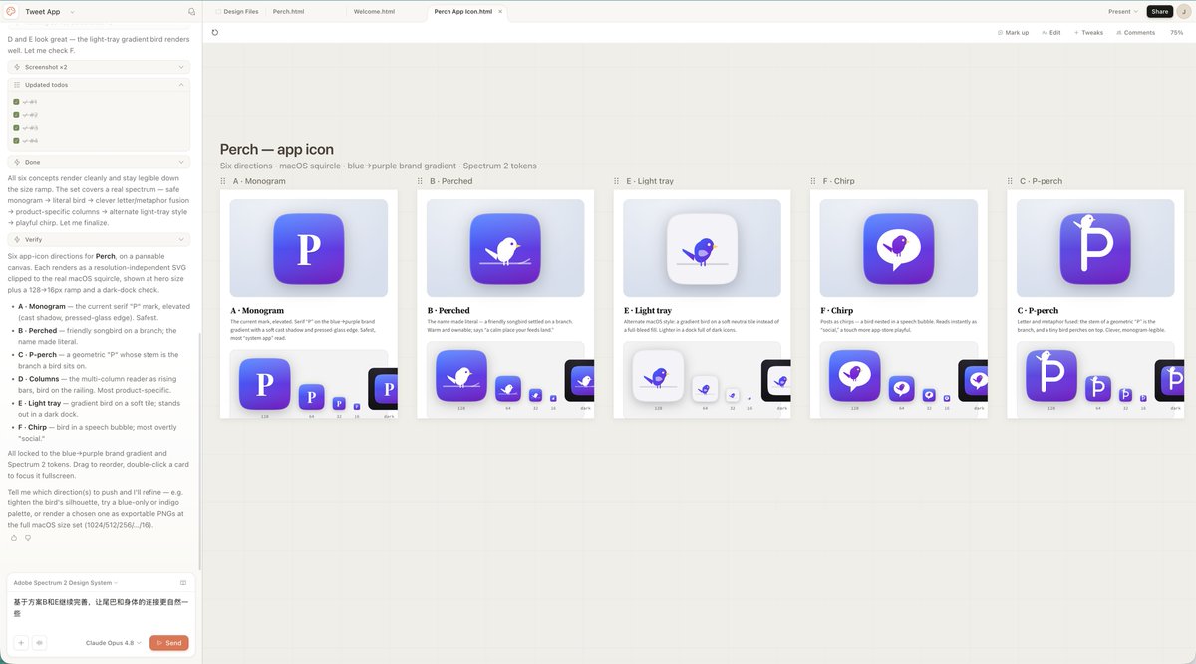Click the palette app logo icon

(11, 12)
